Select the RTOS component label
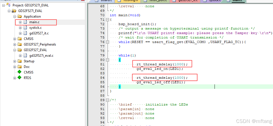This screenshot has width=273, height=126. pos(27,78)
